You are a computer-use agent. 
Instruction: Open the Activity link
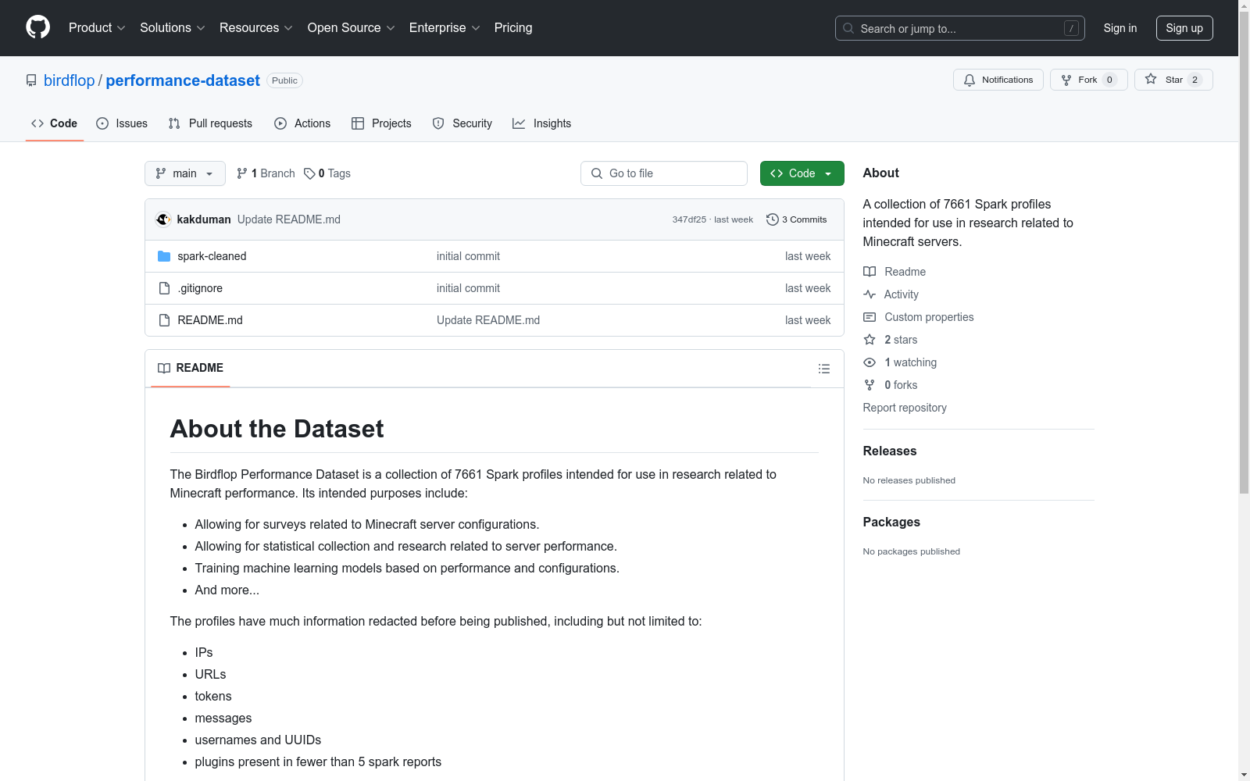pyautogui.click(x=891, y=294)
